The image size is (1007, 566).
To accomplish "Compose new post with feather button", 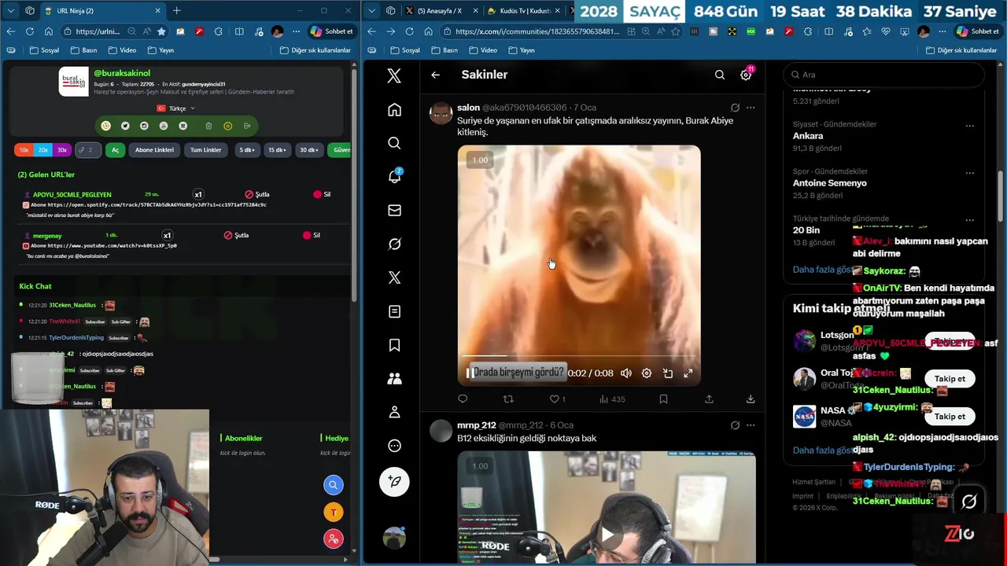I will pyautogui.click(x=394, y=481).
